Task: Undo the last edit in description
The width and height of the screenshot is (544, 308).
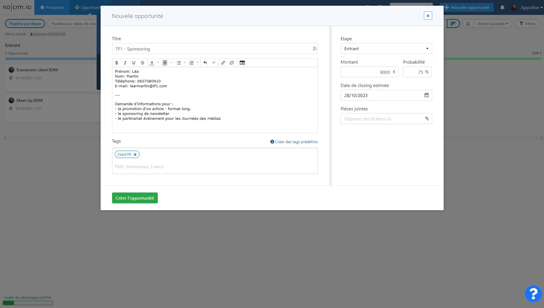Action: point(205,63)
